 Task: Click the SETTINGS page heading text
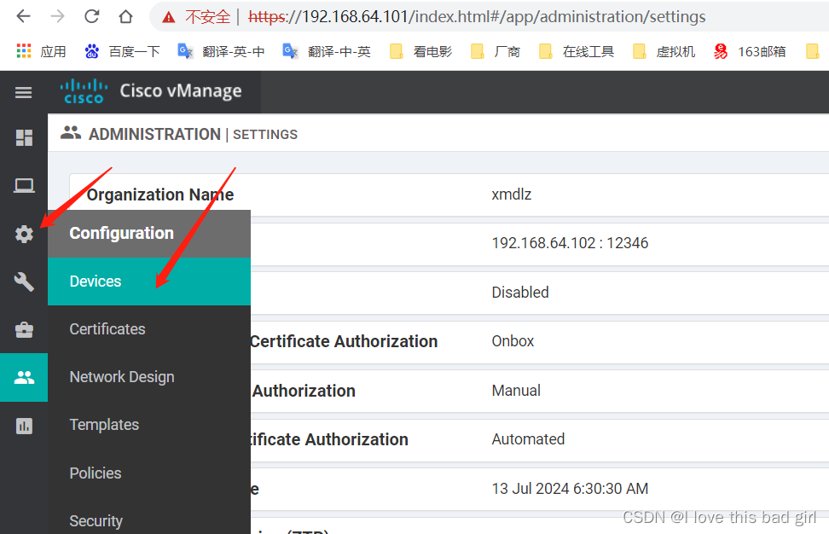pyautogui.click(x=265, y=135)
